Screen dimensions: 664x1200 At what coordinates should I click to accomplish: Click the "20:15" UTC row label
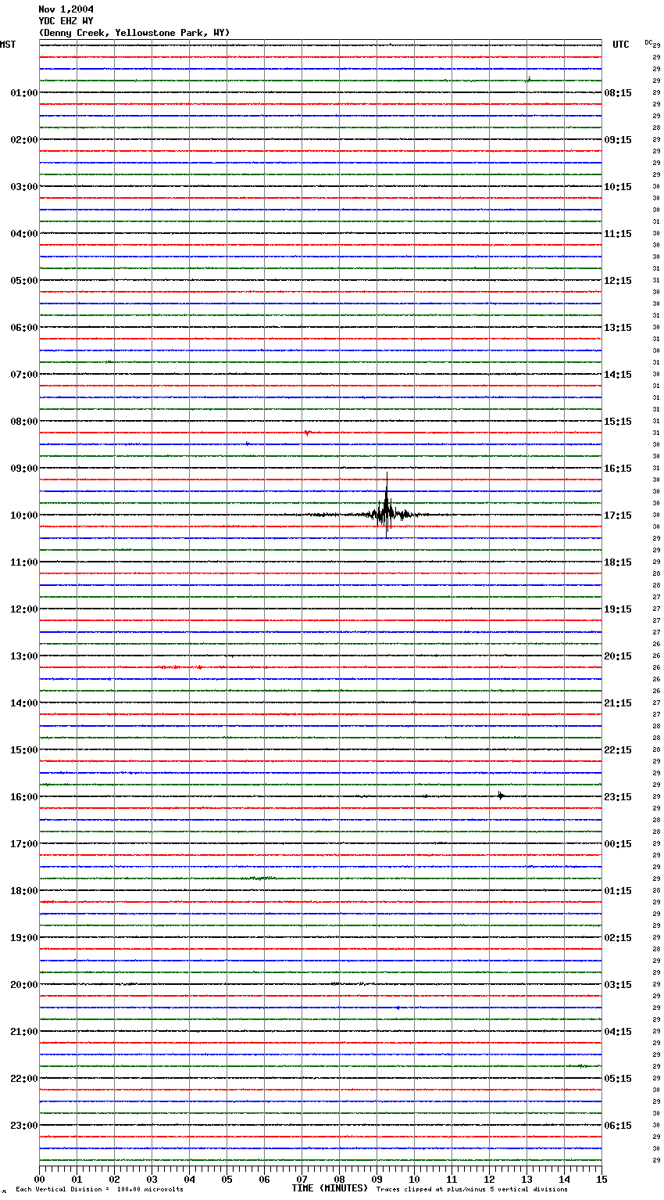(x=618, y=656)
